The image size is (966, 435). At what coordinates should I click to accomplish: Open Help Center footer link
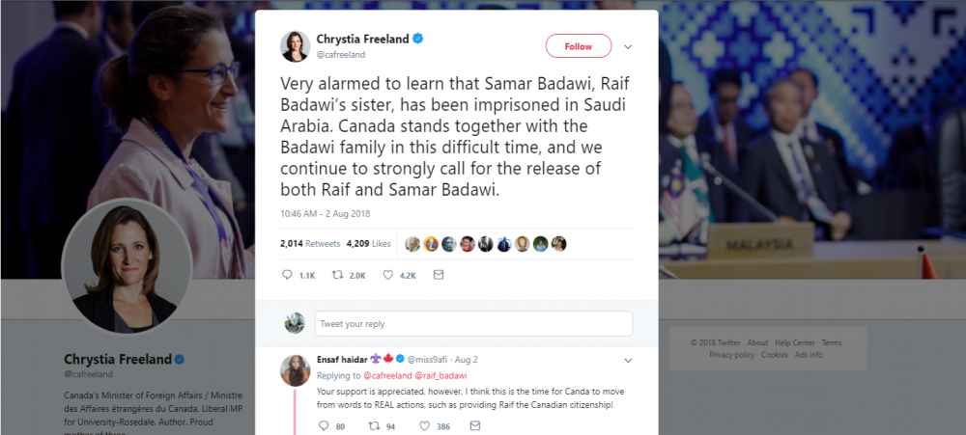795,342
